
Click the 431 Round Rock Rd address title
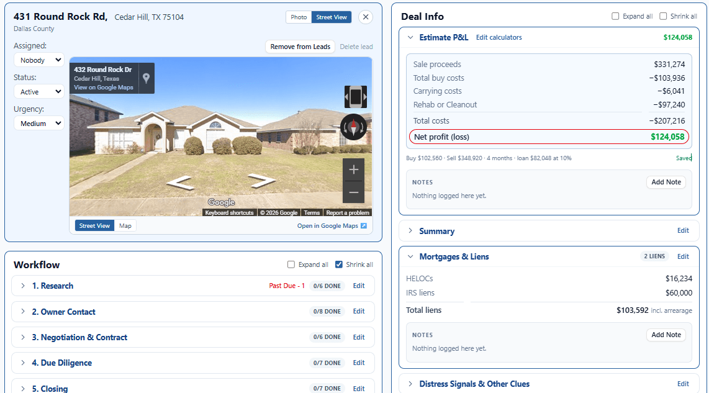click(60, 17)
